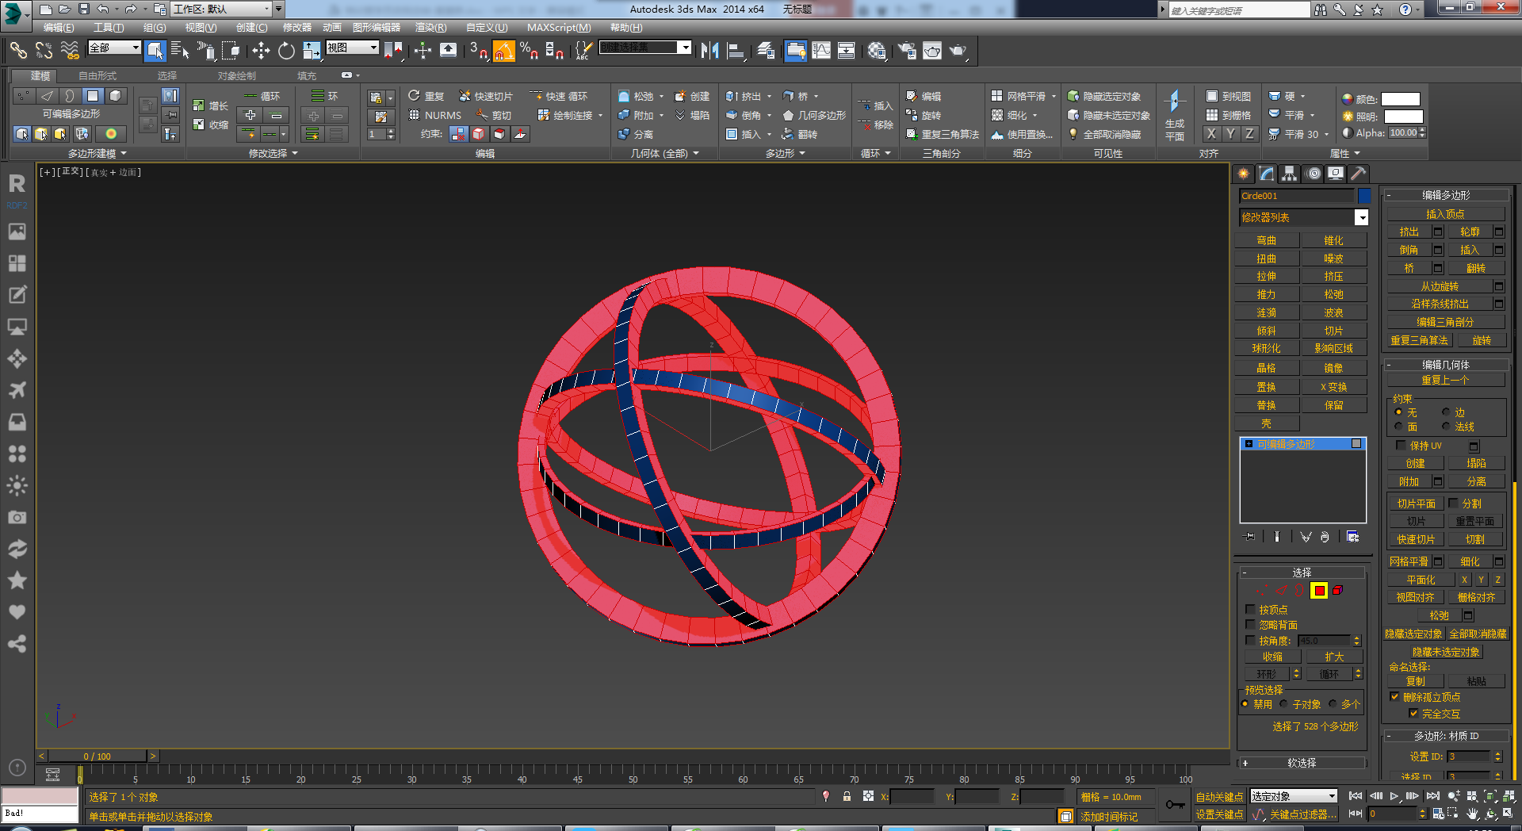
Task: Open the 编辑(E) menu
Action: pos(59,28)
